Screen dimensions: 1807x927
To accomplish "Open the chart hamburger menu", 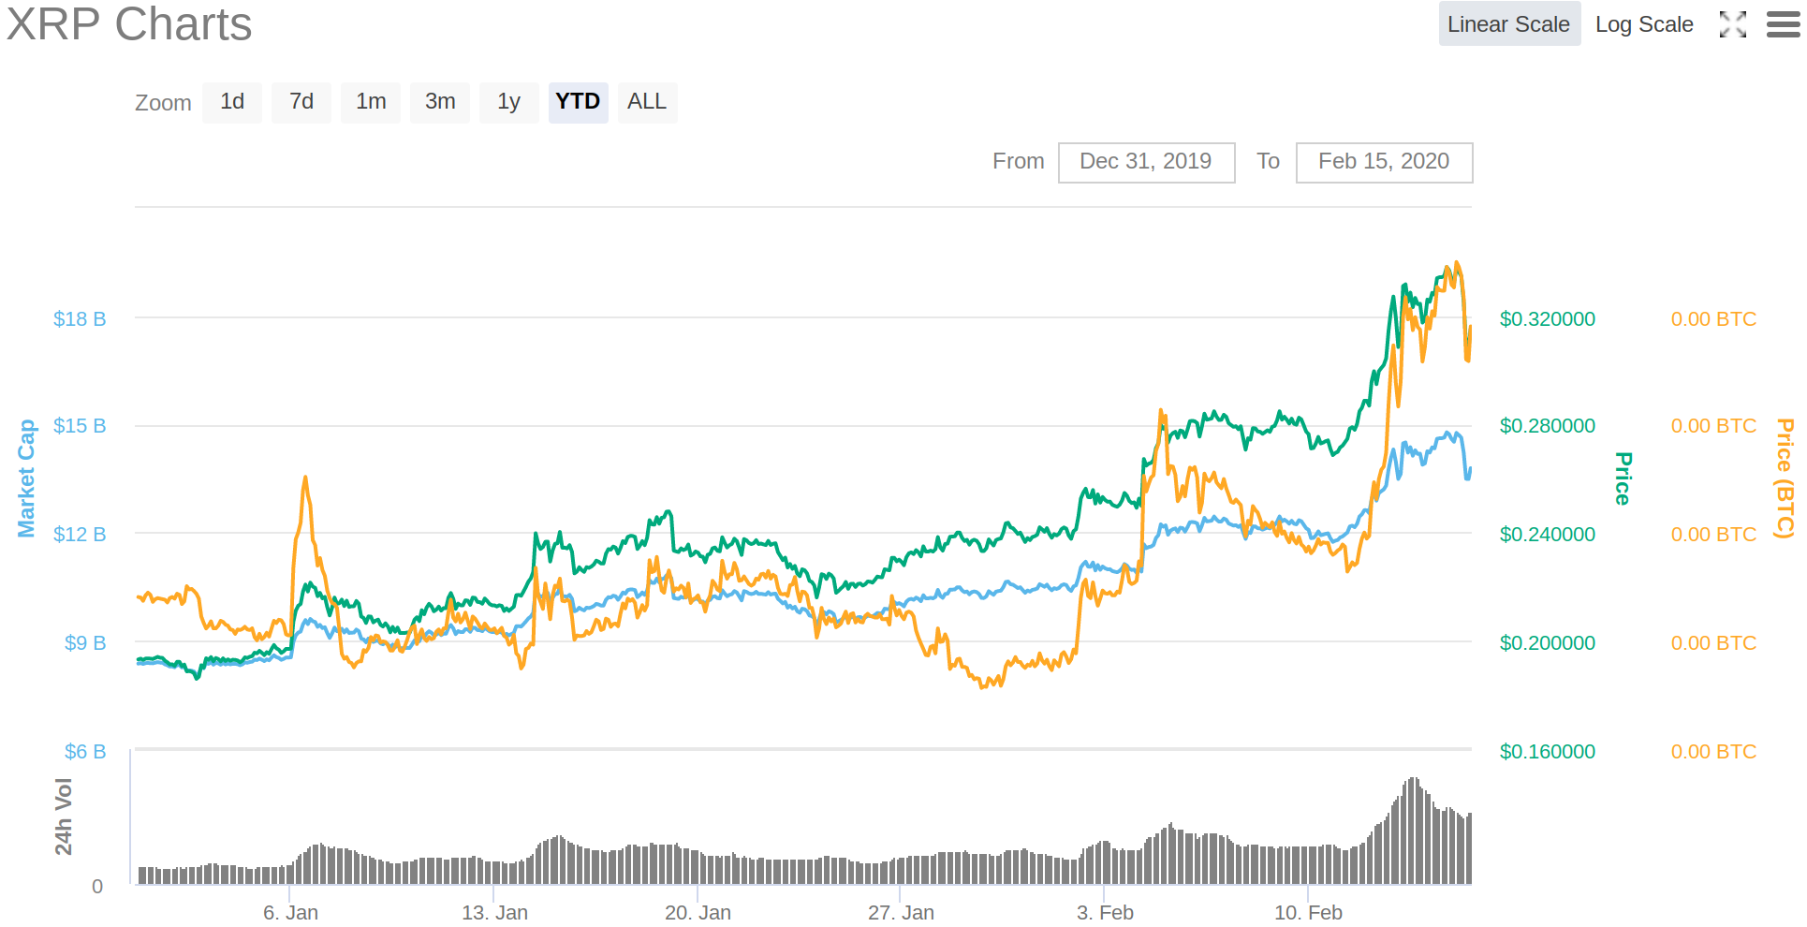I will [1784, 24].
